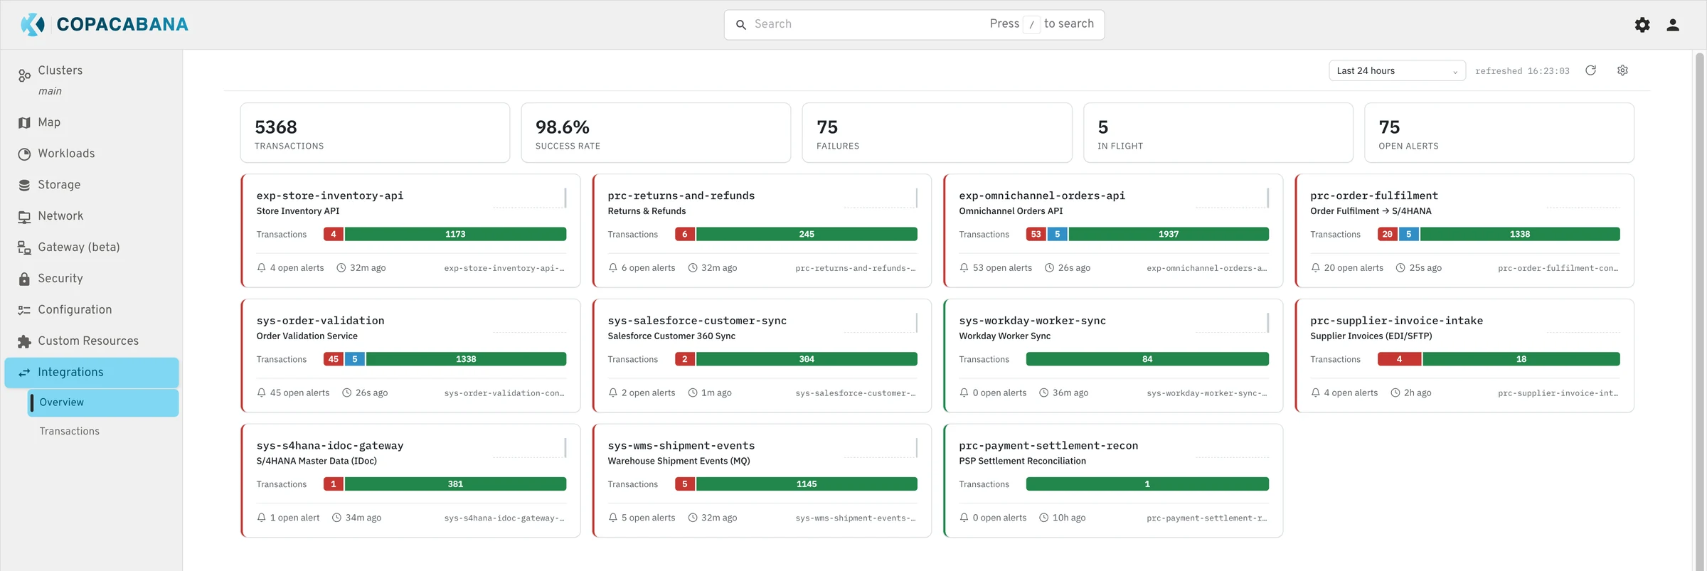
Task: Click the page vertical scrollbar
Action: pyautogui.click(x=1700, y=310)
